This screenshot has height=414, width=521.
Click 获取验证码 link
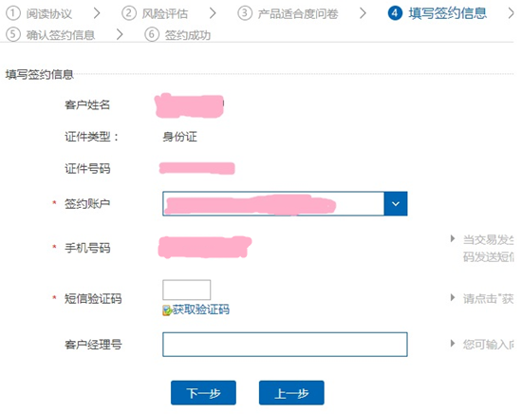click(200, 310)
